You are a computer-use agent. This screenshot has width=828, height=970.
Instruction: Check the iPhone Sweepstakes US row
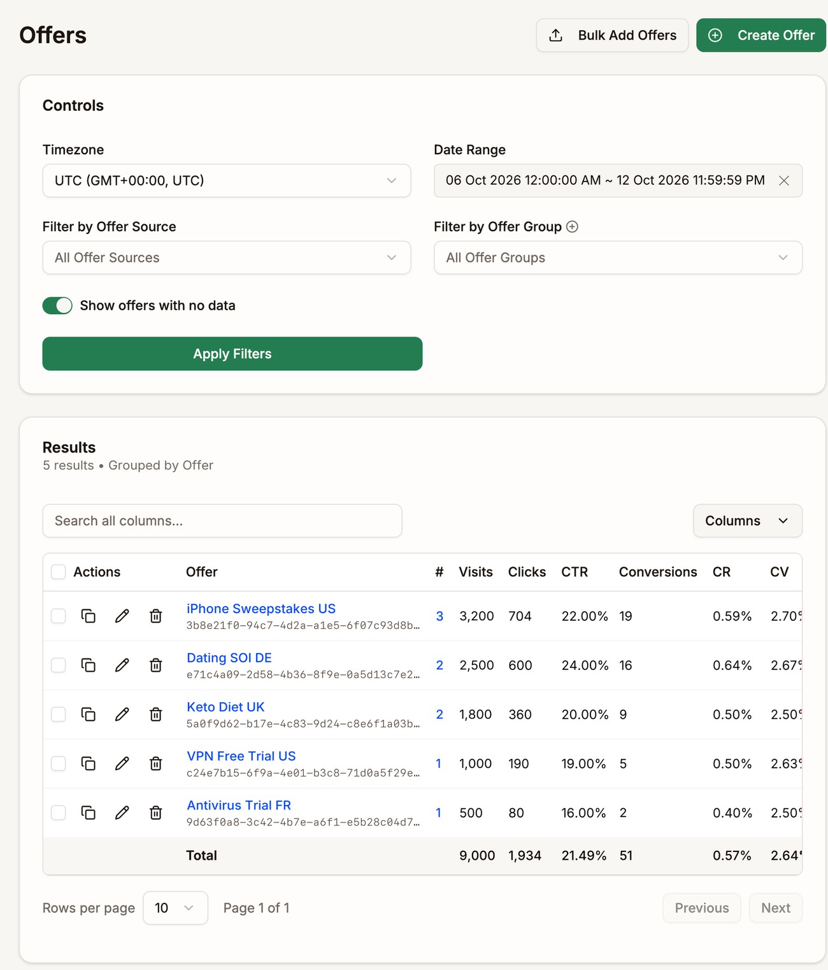coord(59,616)
